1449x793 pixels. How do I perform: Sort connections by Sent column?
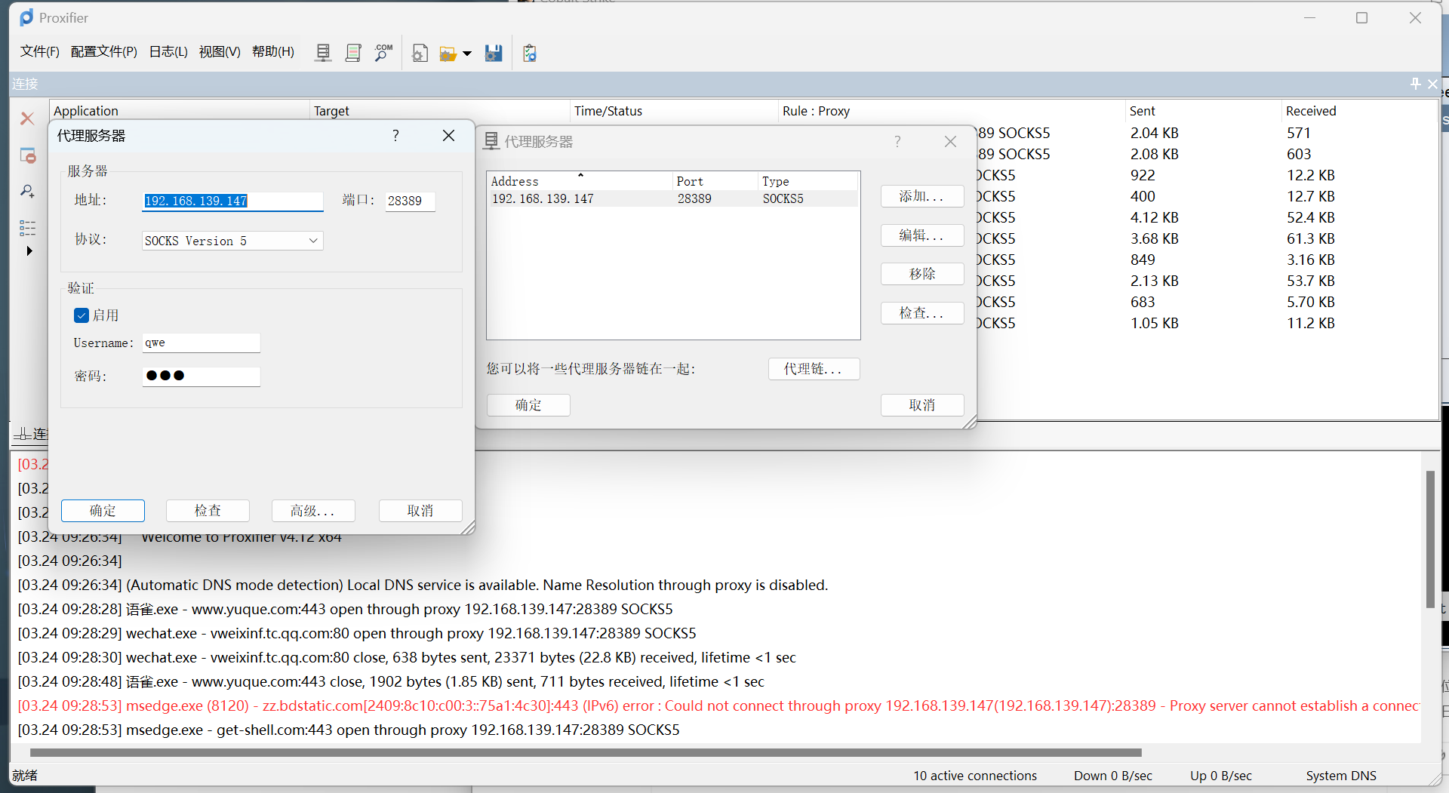1204,111
